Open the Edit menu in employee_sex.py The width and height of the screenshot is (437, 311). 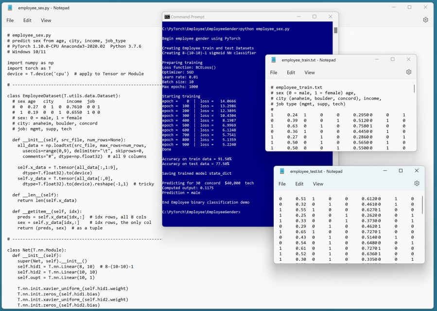point(27,20)
